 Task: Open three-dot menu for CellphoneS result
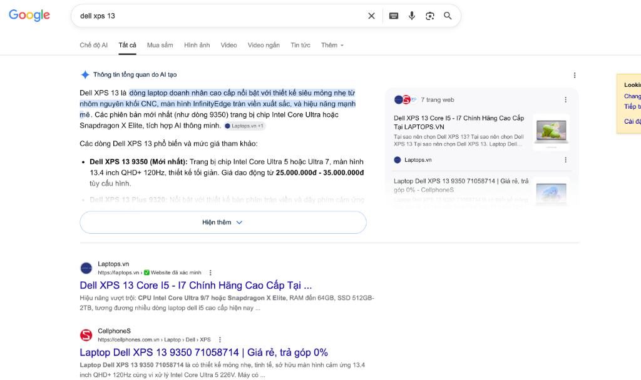220,339
